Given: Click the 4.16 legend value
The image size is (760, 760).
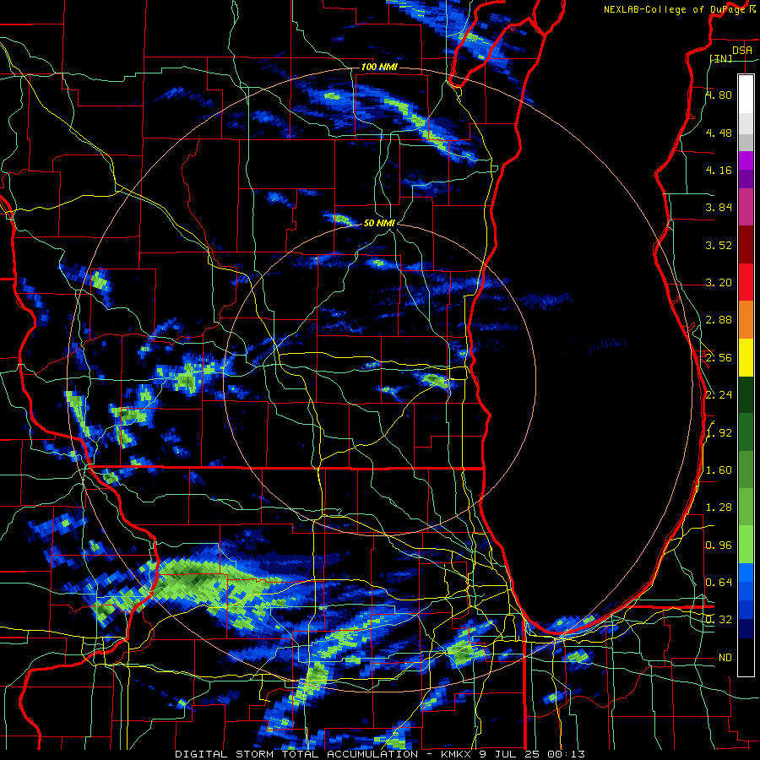Looking at the screenshot, I should (x=719, y=170).
